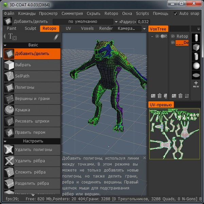
Task: Select the Добавить/делить retopo tool
Action: click(x=32, y=54)
